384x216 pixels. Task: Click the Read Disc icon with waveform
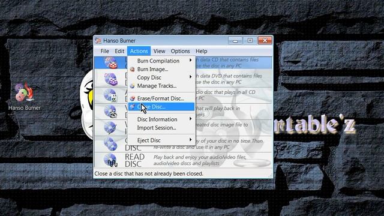pos(110,160)
